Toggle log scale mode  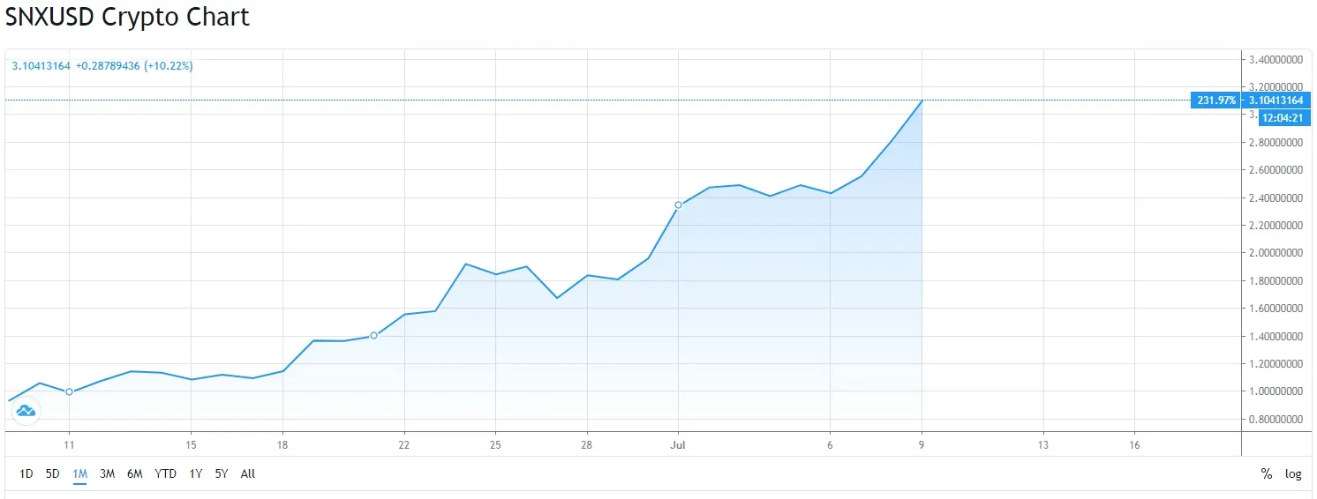1293,474
